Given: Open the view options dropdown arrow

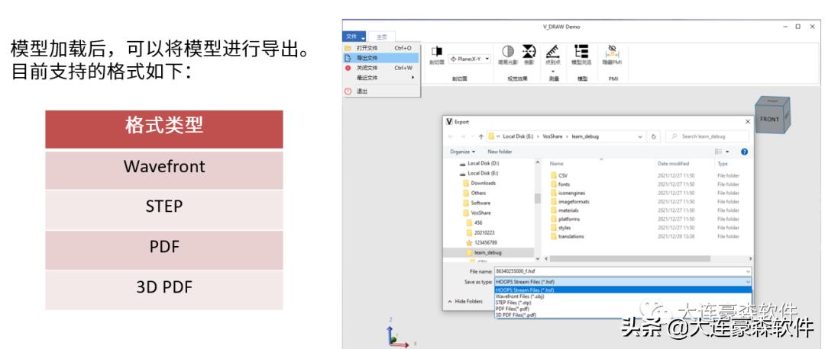Looking at the screenshot, I should tap(728, 152).
